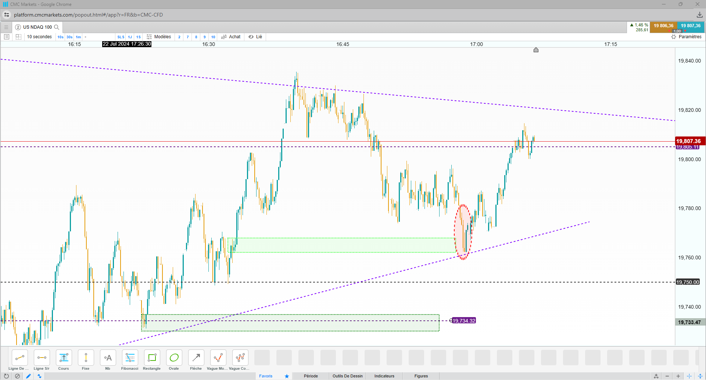Toggle the Lié eye link option
Viewport: 706px width, 380px height.
(x=255, y=37)
